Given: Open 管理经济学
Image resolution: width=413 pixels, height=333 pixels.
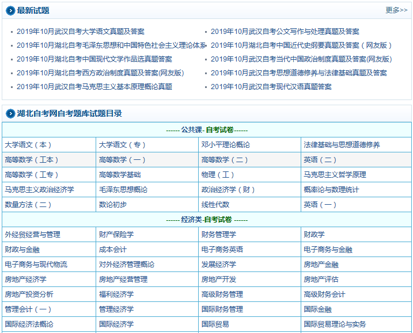Looking at the screenshot, I should 116,309.
